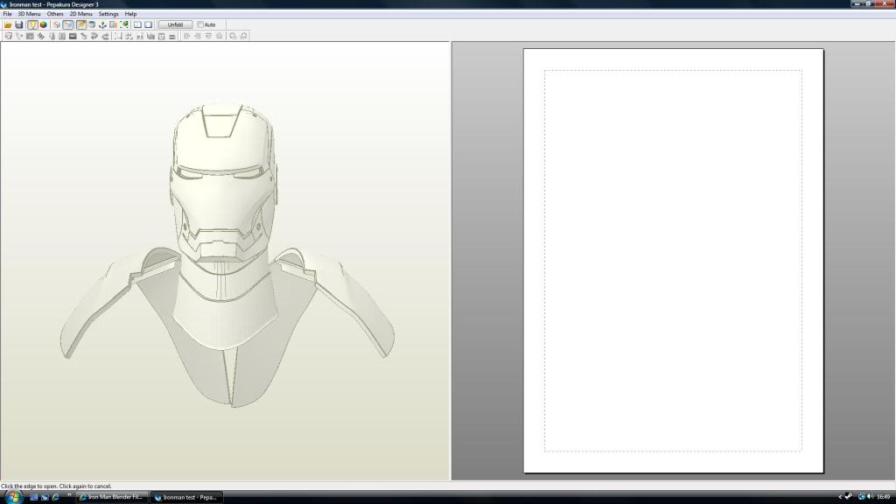Click Internet Explorer quick launch icon

pyautogui.click(x=55, y=497)
